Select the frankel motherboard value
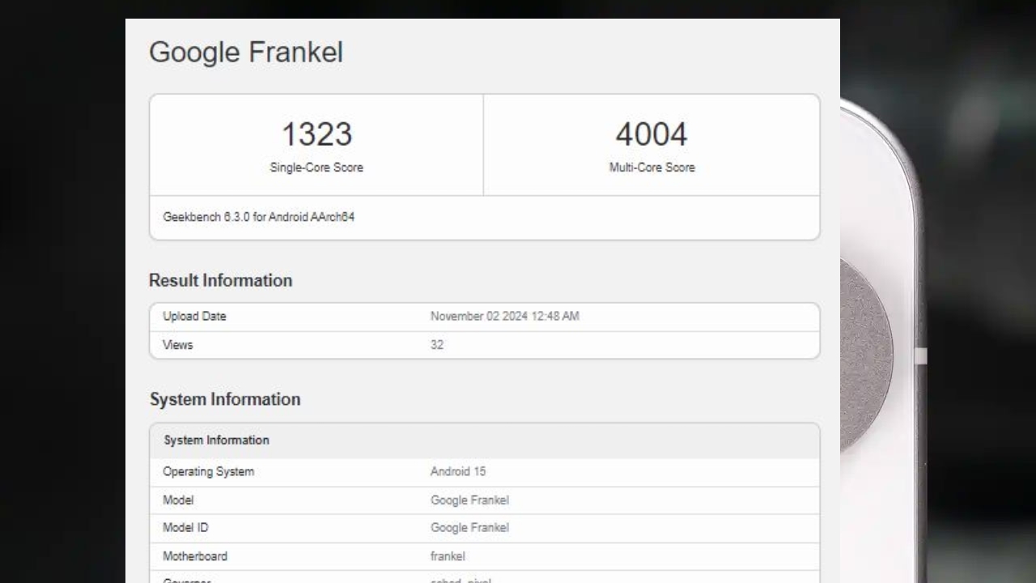The image size is (1036, 583). point(448,556)
